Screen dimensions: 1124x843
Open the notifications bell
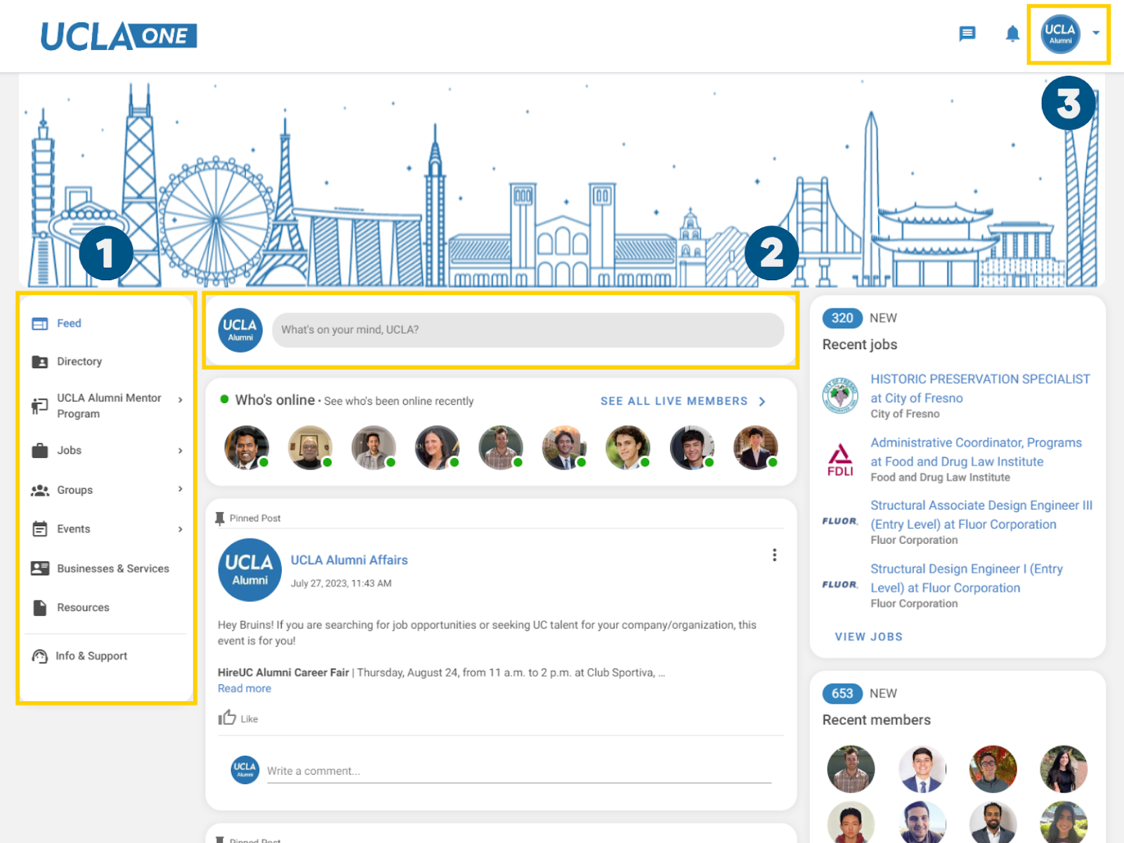[1012, 34]
